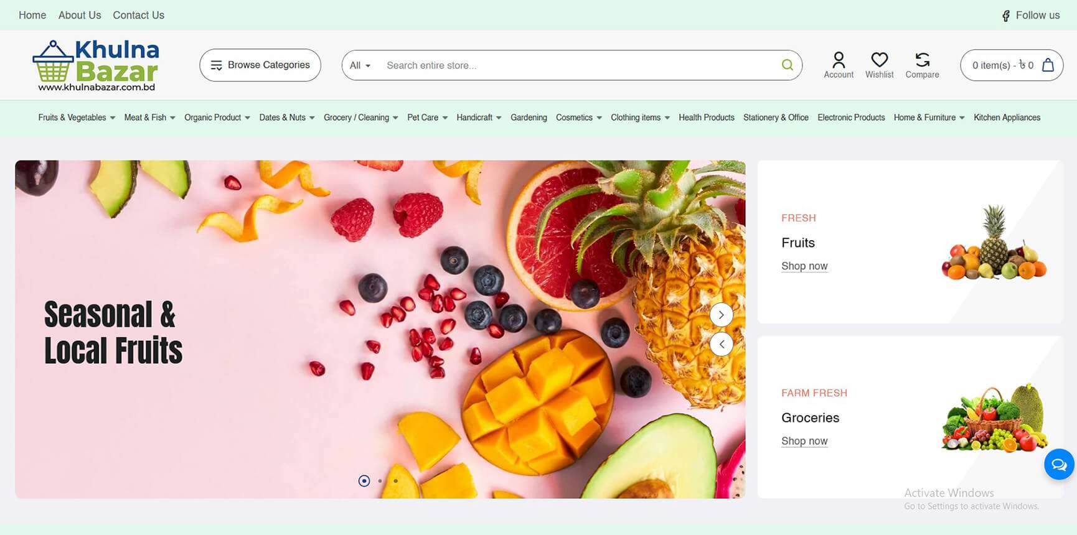This screenshot has height=535, width=1077.
Task: Go to the Khulna Bazar logo home
Action: (96, 65)
